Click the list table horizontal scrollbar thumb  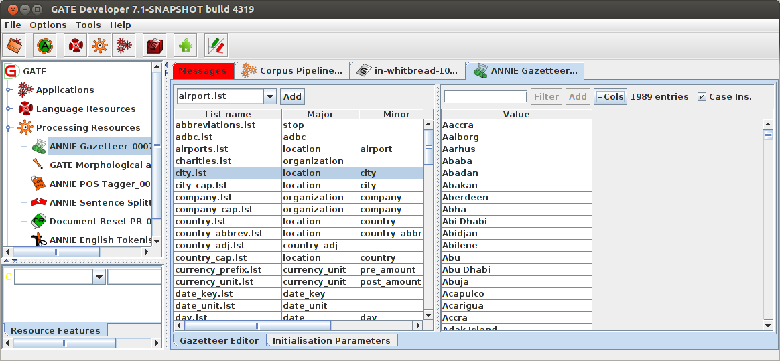point(258,326)
